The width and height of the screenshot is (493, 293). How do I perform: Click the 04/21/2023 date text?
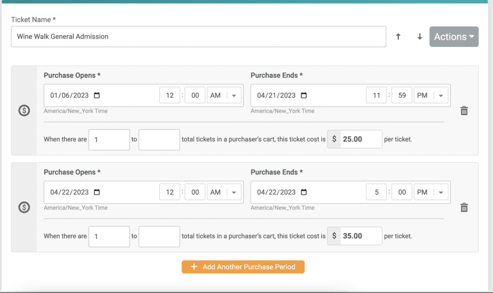(276, 95)
